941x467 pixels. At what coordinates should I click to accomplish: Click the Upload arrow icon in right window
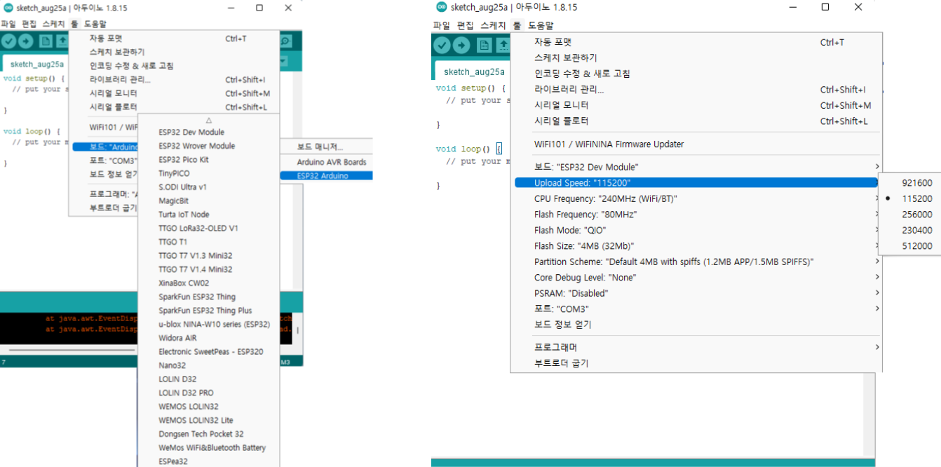pyautogui.click(x=461, y=46)
